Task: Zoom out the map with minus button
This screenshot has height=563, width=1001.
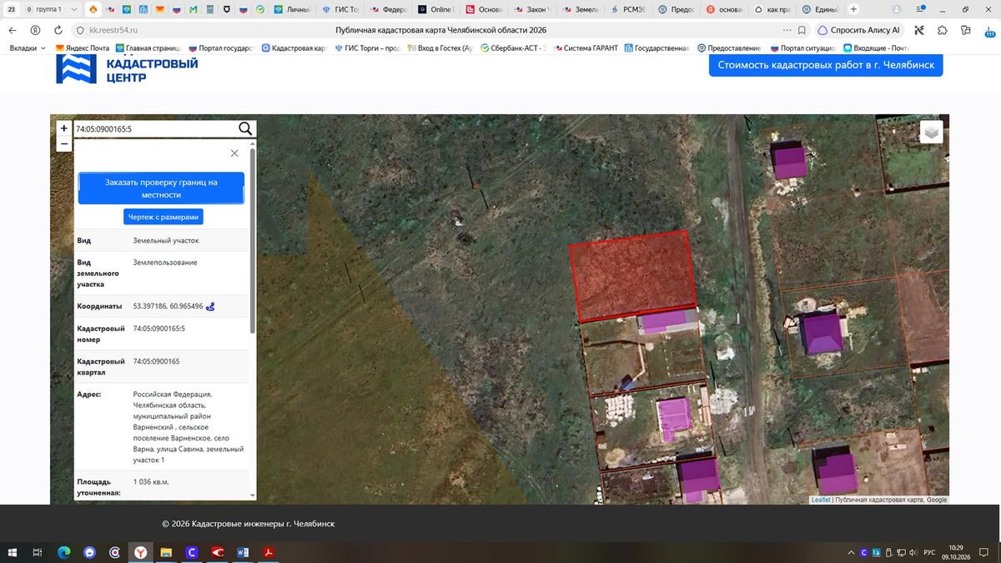Action: point(64,143)
